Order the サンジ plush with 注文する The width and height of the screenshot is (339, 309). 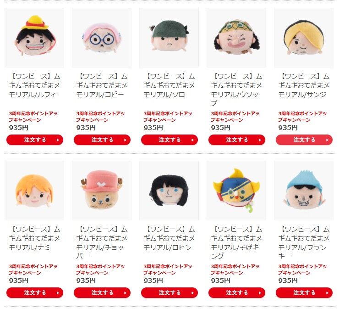click(x=304, y=140)
